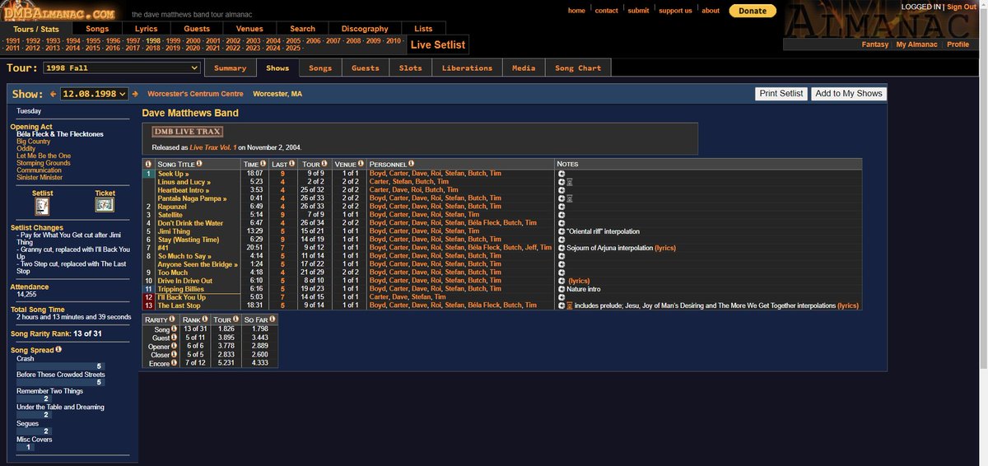Switch to the Song Chart tab
This screenshot has width=988, height=466.
578,68
